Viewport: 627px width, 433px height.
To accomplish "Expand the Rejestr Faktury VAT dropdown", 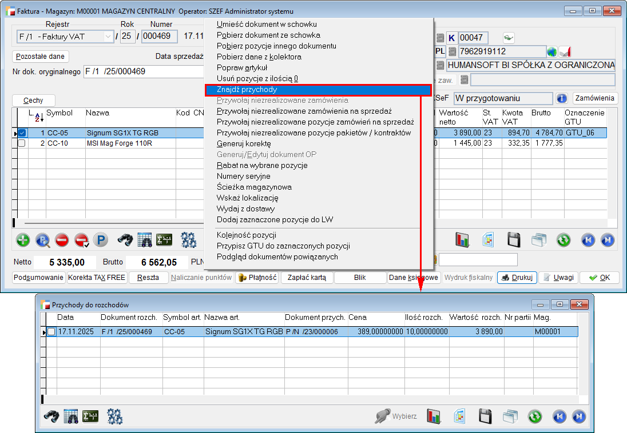I will pyautogui.click(x=108, y=37).
